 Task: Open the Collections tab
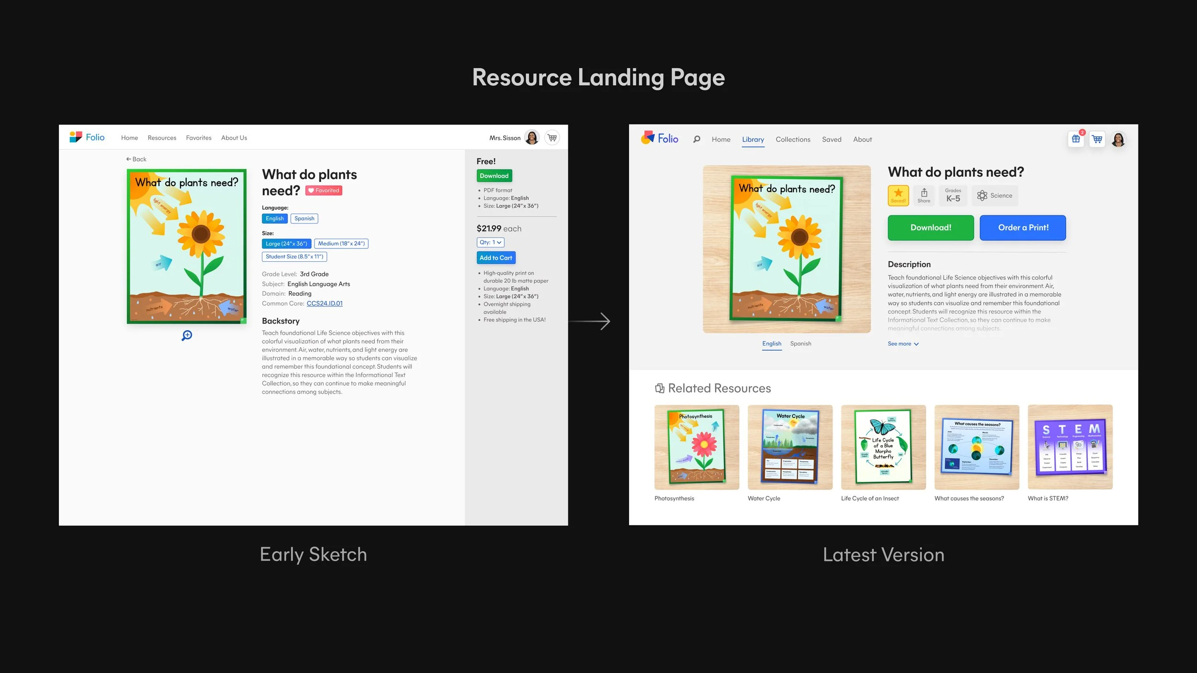(x=793, y=139)
